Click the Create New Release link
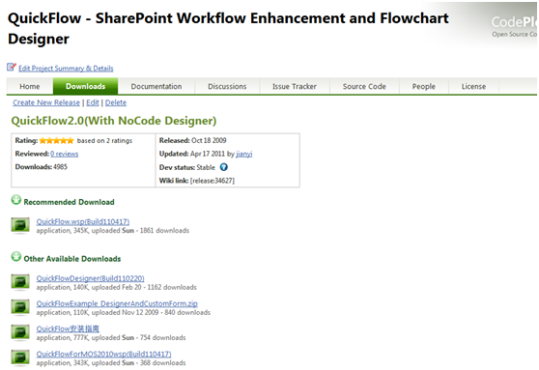This screenshot has height=370, width=539. pyautogui.click(x=46, y=102)
